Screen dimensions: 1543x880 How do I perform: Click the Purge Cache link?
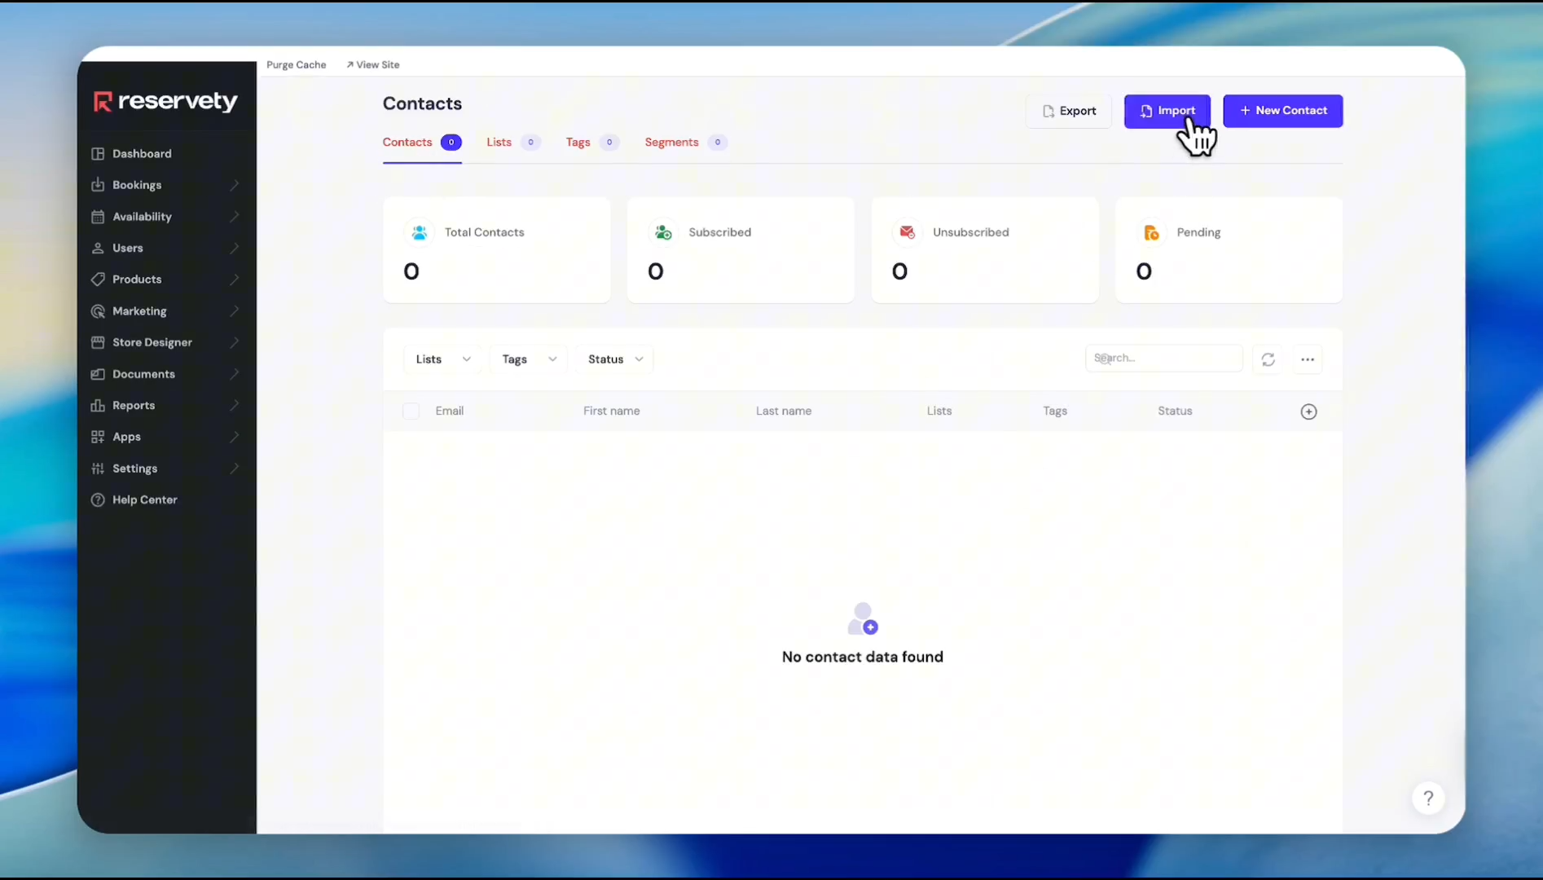pos(296,64)
